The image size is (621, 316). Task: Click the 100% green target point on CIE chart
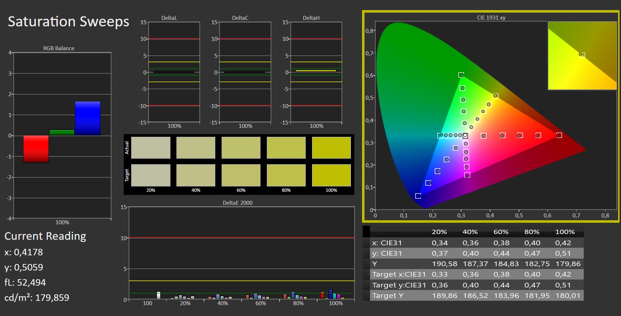[x=461, y=75]
